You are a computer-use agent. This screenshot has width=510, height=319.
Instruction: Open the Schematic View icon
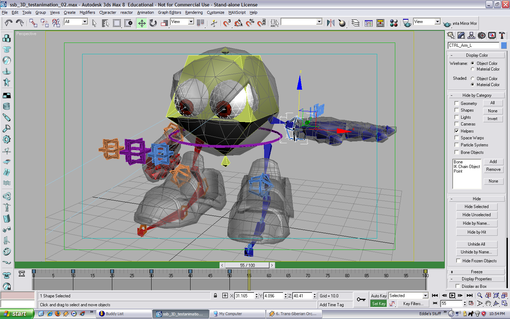tap(380, 23)
